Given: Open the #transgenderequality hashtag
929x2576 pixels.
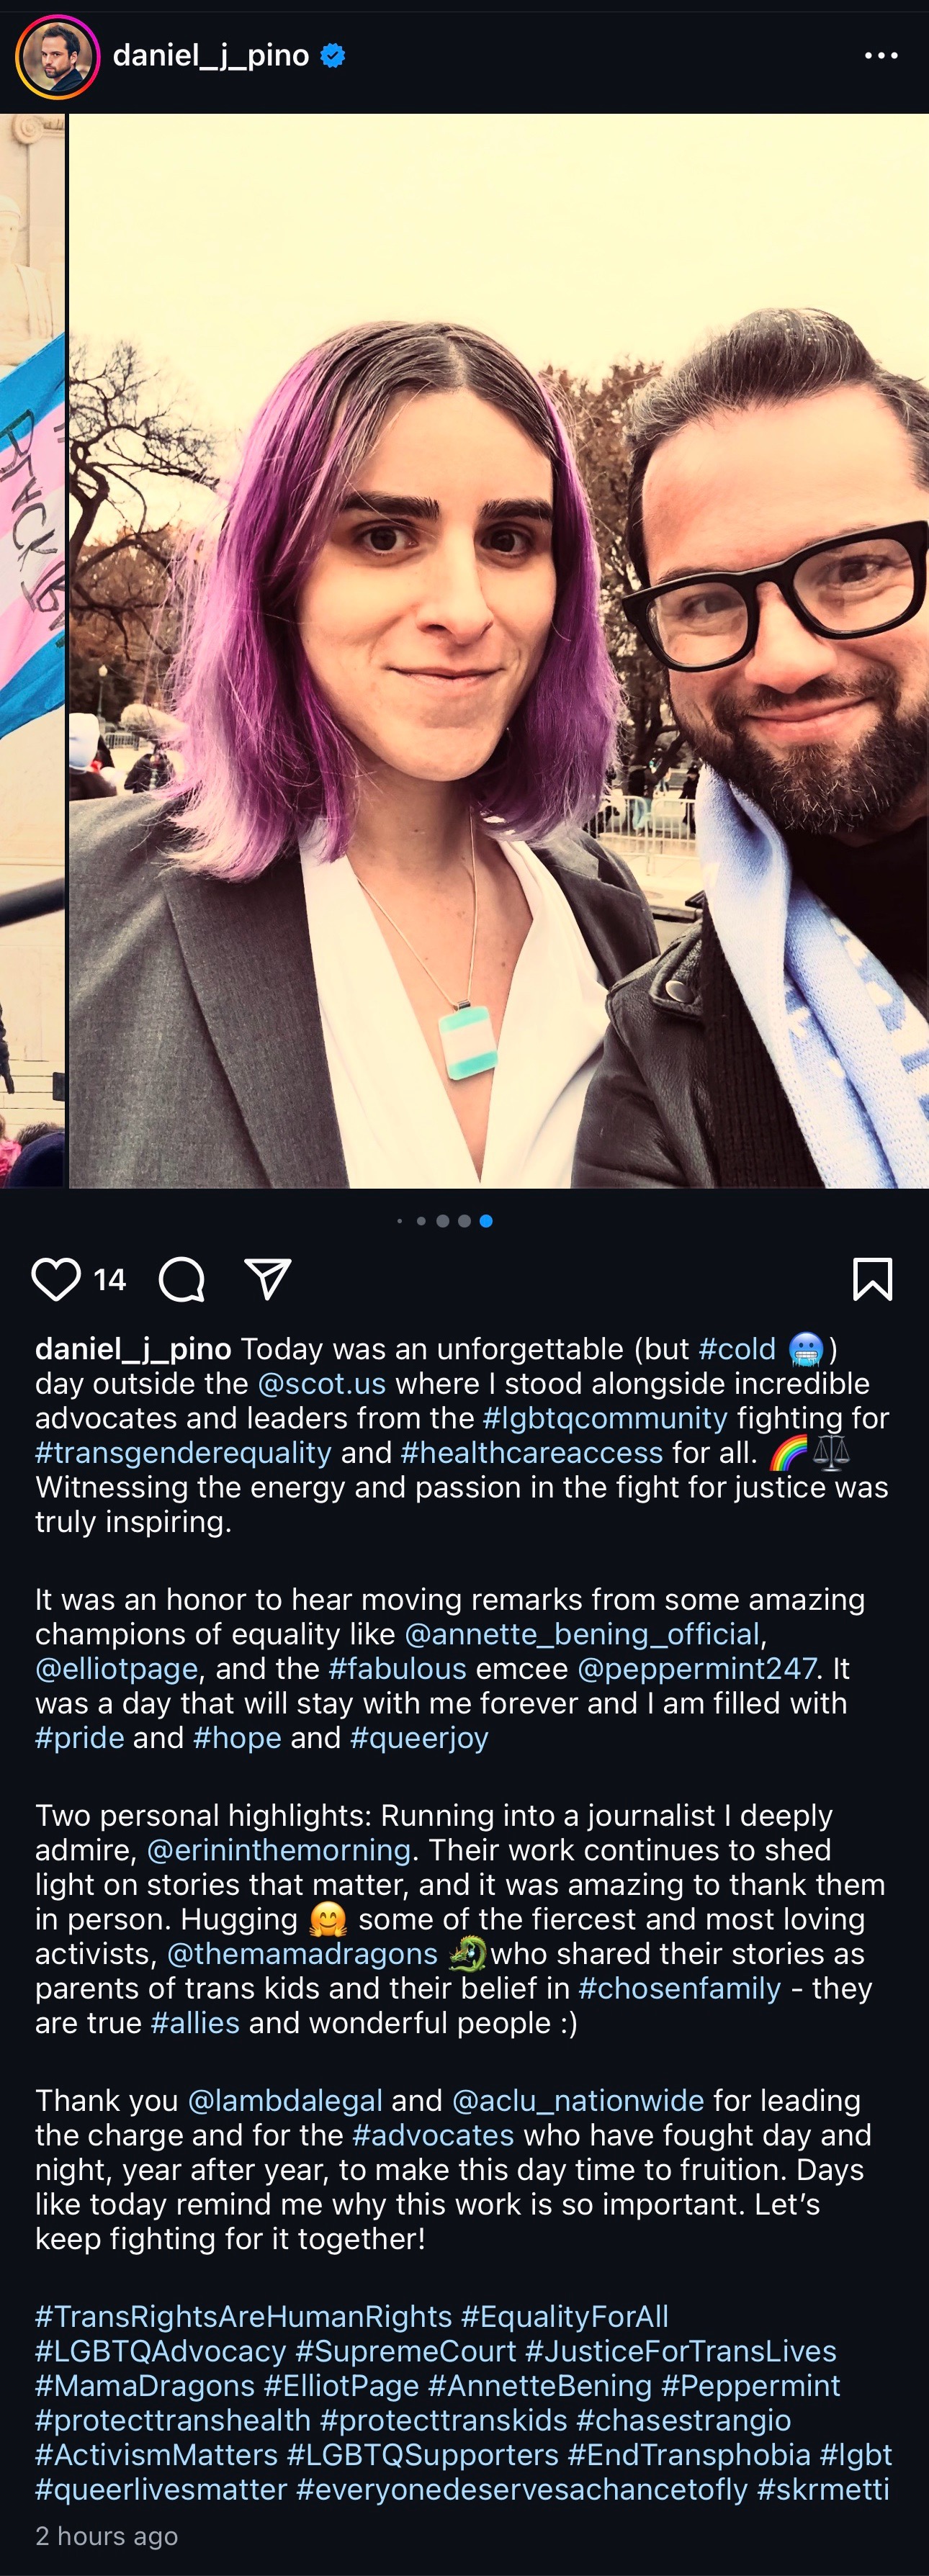Looking at the screenshot, I should (183, 1453).
